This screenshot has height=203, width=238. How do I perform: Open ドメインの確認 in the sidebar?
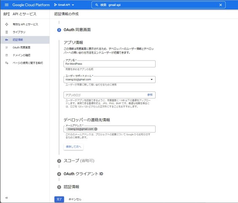[x=21, y=55]
